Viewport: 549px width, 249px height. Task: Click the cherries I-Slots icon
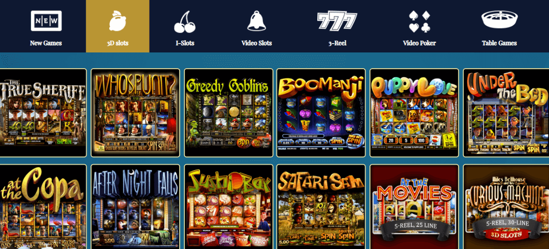pos(185,22)
